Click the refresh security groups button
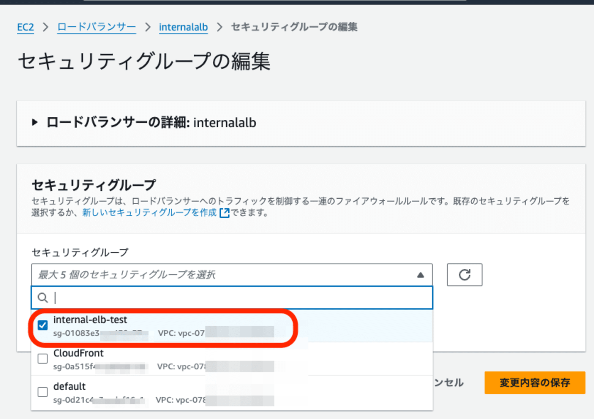Image resolution: width=594 pixels, height=419 pixels. point(465,275)
